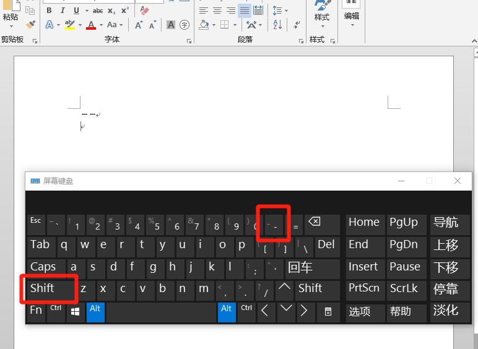The height and width of the screenshot is (349, 478).
Task: Decrease font size with A down arrow
Action: click(152, 25)
